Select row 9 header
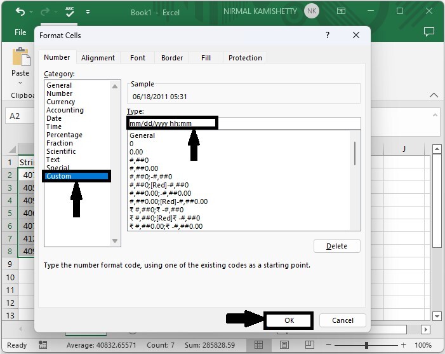The image size is (445, 354). 10,264
